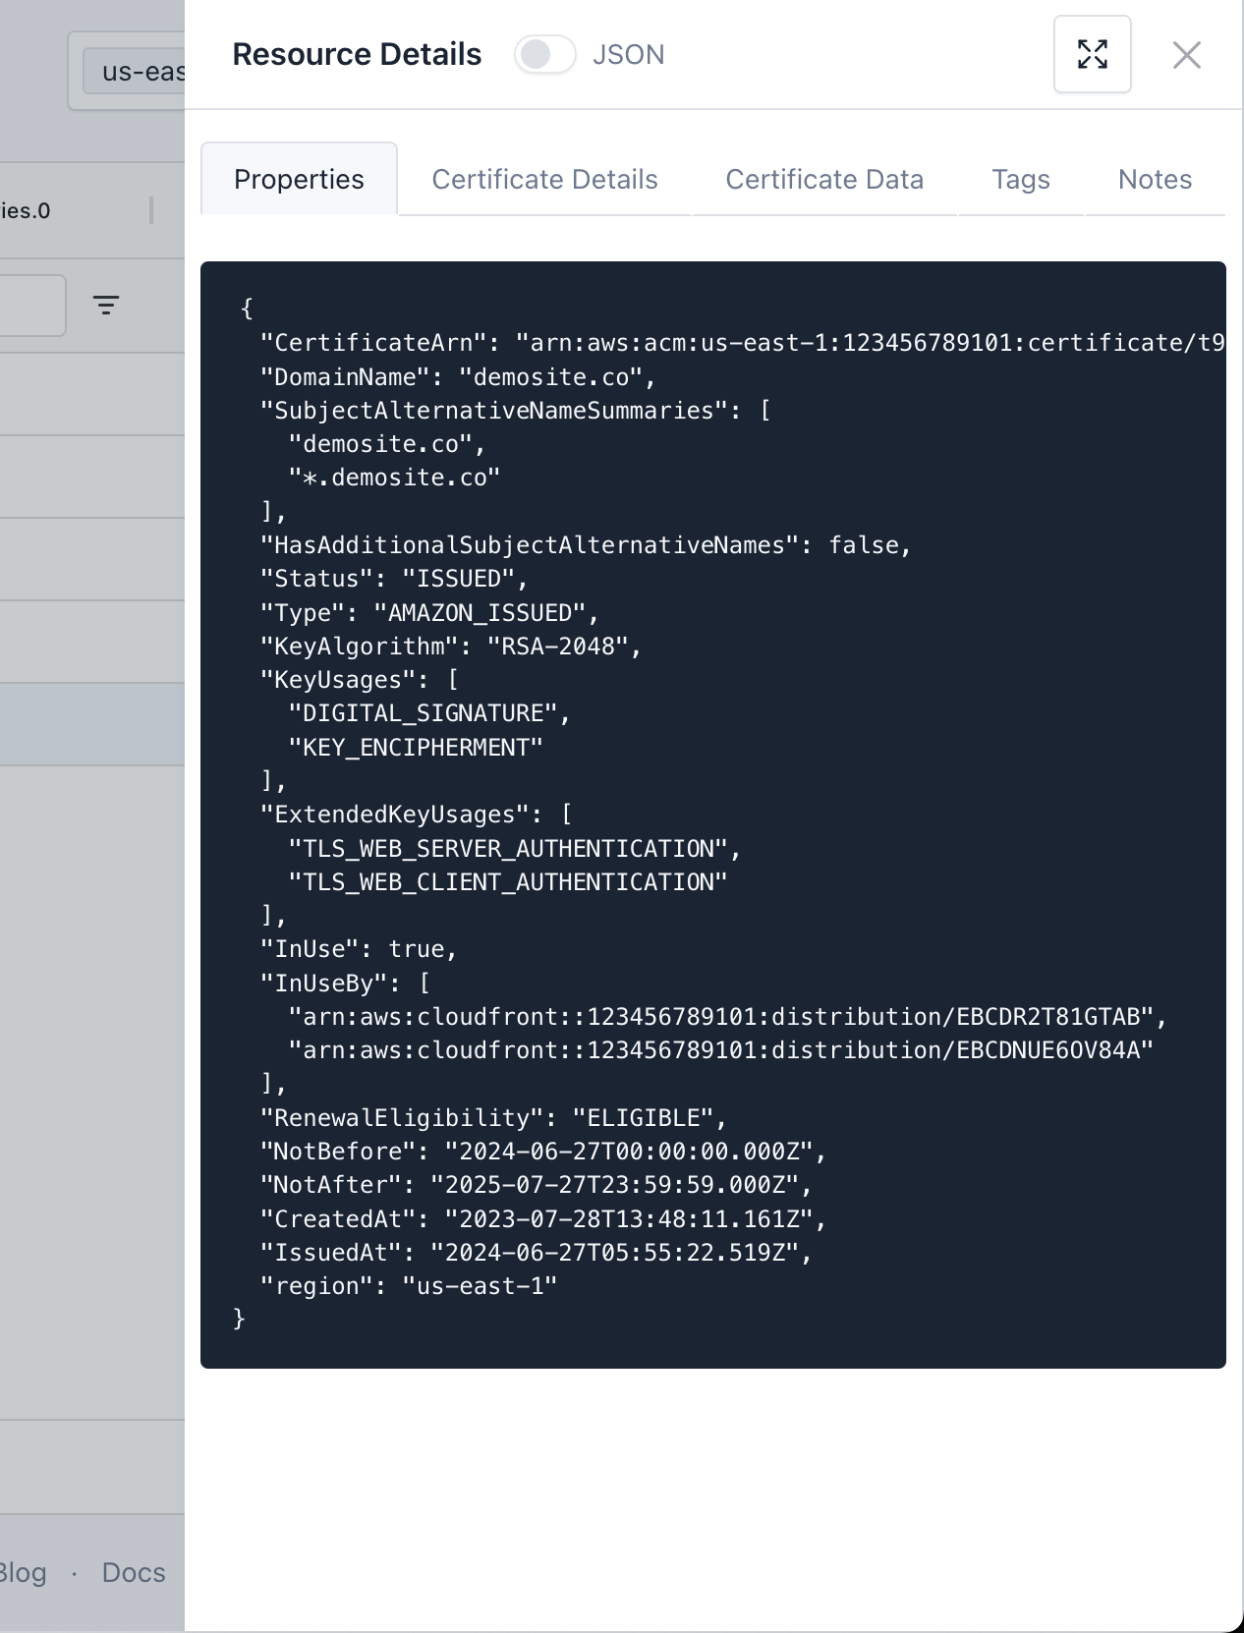1244x1633 pixels.
Task: Click the "KeyAlgorithm": "RSA-2048" line
Action: [450, 647]
